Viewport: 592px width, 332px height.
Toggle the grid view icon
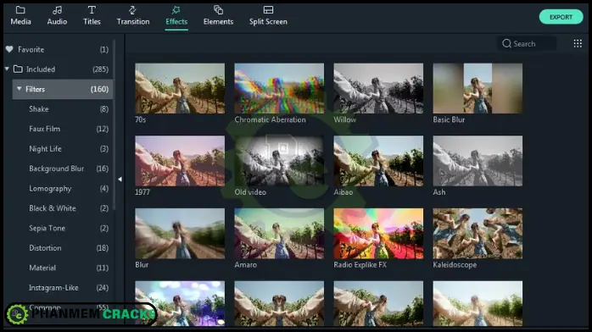578,44
